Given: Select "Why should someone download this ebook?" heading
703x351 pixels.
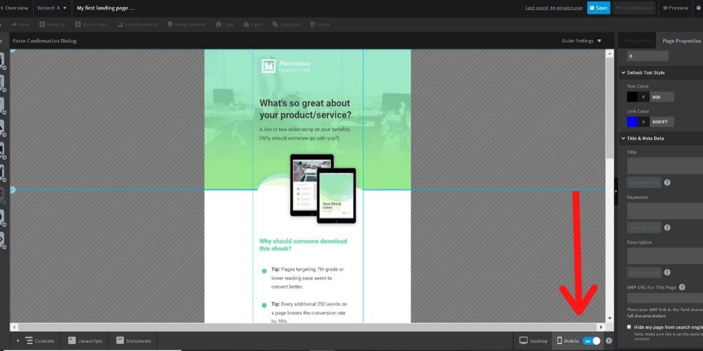Looking at the screenshot, I should coord(303,245).
